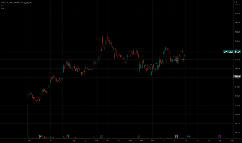
Task: Open the green earnings marker just before Feb
Action: (x=139, y=136)
